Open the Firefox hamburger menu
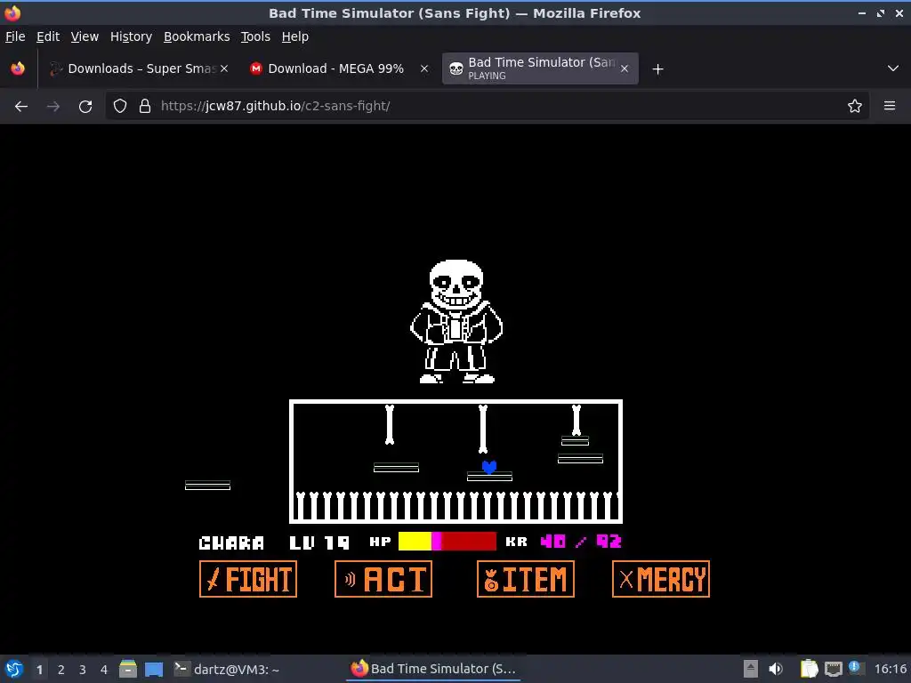 pyautogui.click(x=890, y=106)
